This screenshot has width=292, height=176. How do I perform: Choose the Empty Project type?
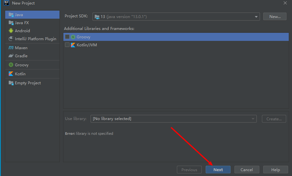(32, 83)
